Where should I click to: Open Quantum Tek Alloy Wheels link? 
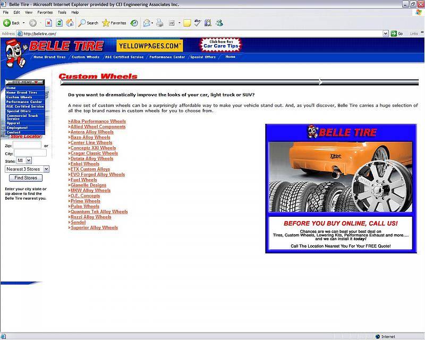click(x=99, y=211)
